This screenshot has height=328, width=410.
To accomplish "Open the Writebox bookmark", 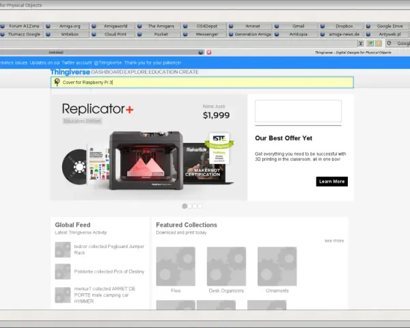I will pos(67,34).
